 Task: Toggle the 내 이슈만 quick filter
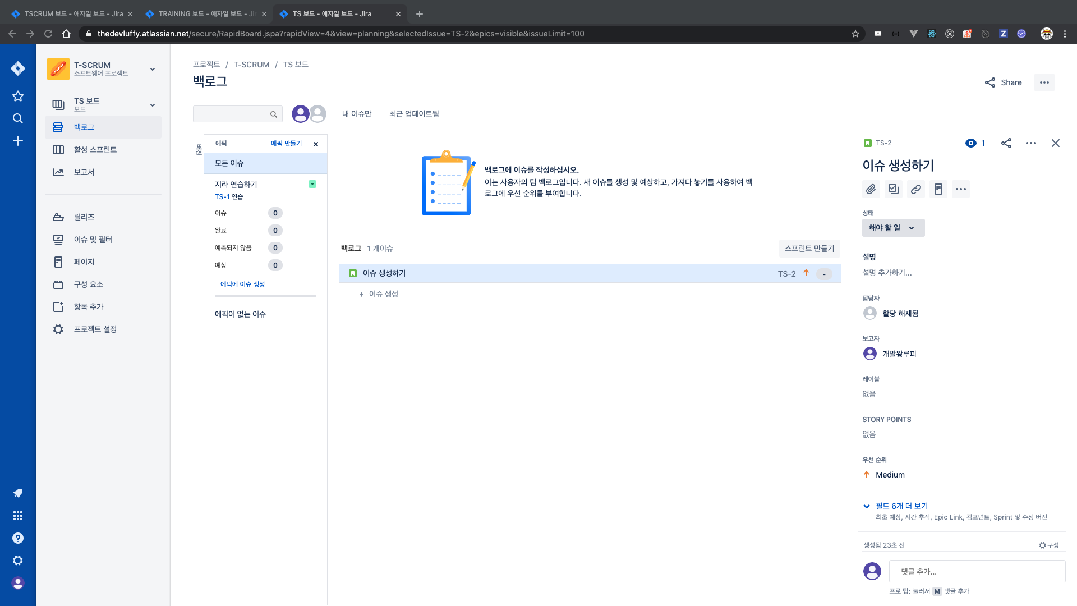pos(357,114)
